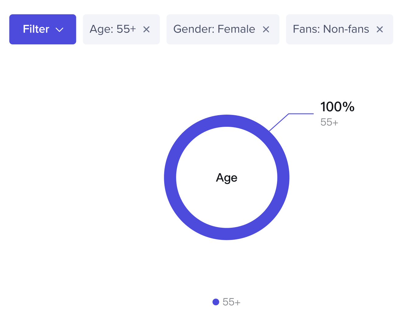Select the Age: 55+ chip label
Screen dimensions: 419x329
click(x=113, y=29)
